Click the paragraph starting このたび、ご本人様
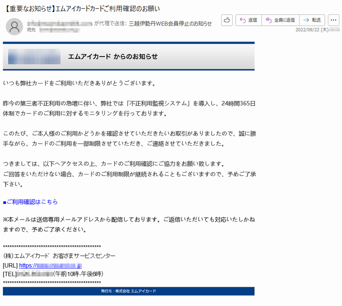Screen dimensions: 342x306 click(x=129, y=138)
